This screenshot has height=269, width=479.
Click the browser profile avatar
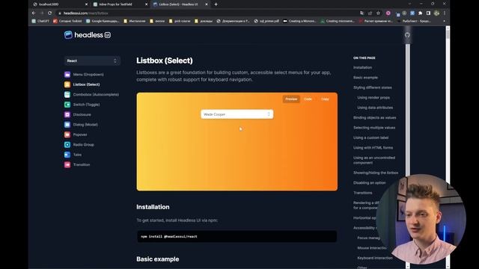coord(436,13)
